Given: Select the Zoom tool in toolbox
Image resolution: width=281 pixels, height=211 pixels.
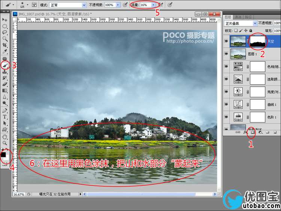Looking at the screenshot, I should 4,143.
